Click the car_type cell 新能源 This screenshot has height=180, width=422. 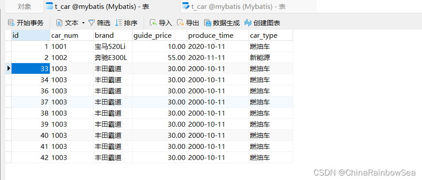pyautogui.click(x=271, y=58)
